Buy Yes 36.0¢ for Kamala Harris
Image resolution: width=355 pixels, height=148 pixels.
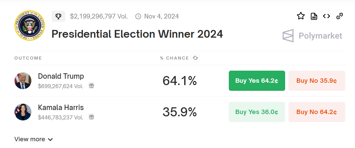coord(257,112)
